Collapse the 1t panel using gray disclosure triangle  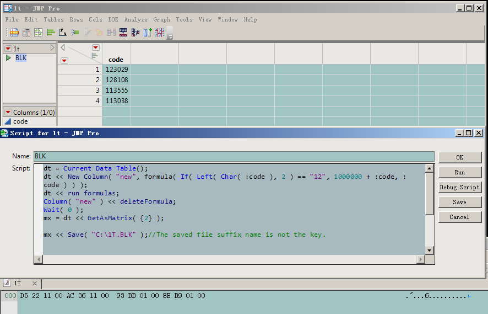tap(53, 48)
